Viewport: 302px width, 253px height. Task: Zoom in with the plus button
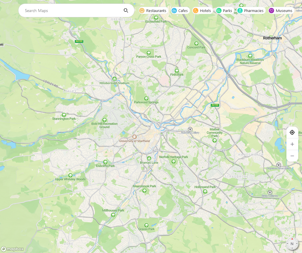tap(292, 144)
